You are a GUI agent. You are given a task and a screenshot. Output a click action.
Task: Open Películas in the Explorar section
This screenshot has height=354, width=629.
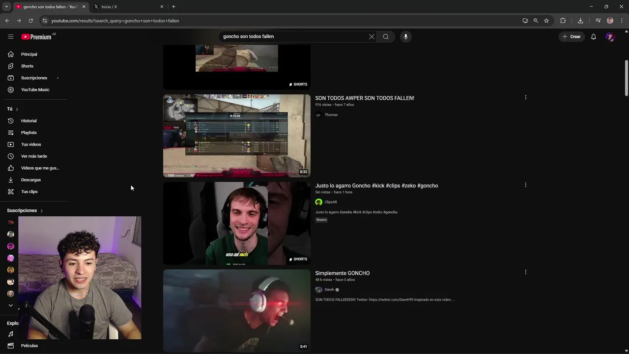29,346
